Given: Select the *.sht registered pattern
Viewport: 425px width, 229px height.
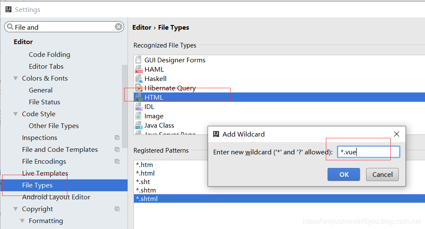Looking at the screenshot, I should pos(143,182).
